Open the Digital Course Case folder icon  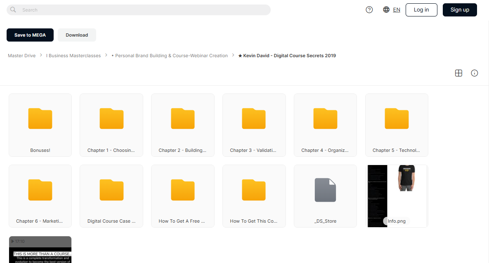pos(111,190)
